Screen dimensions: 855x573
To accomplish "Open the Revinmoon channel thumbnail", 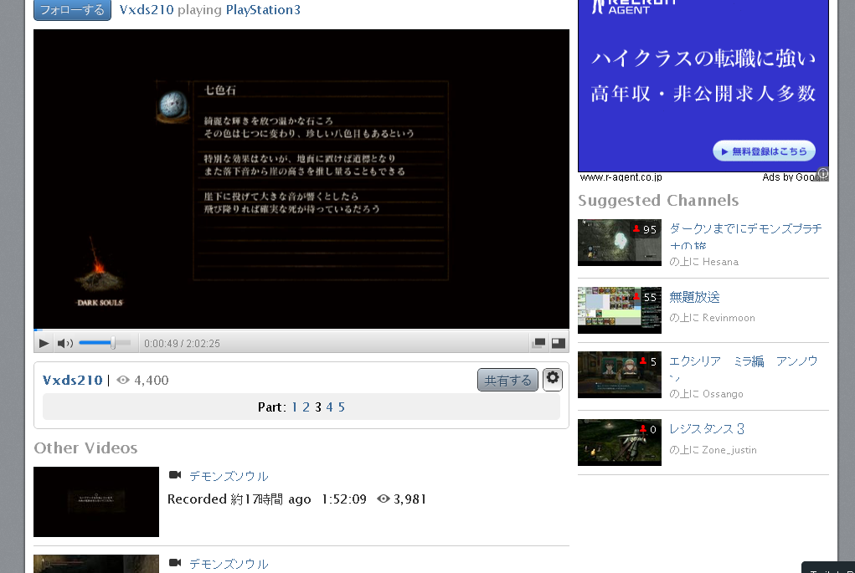I will (620, 310).
